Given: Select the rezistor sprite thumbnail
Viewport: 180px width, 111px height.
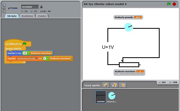Looking at the screenshot, I should click(x=101, y=97).
